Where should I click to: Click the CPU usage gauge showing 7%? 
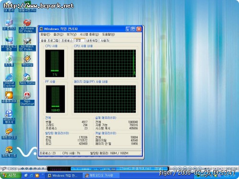(54, 63)
